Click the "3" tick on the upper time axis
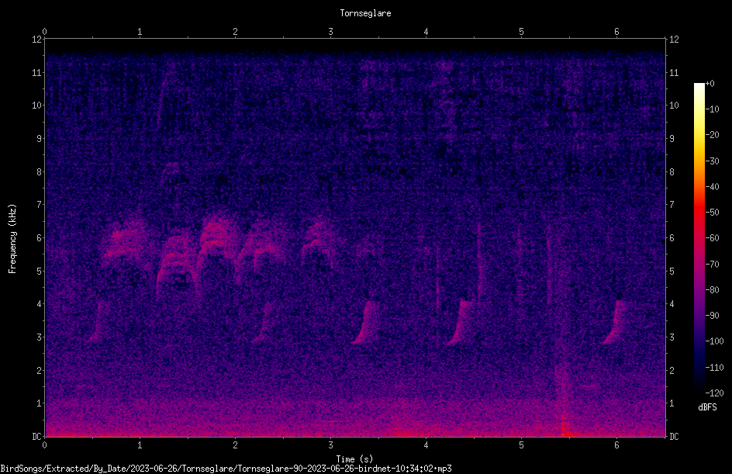 [x=330, y=32]
